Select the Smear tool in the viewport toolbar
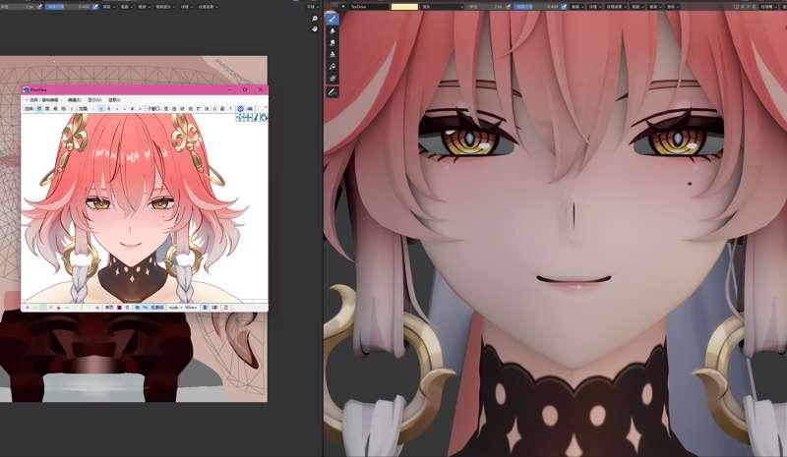787x457 pixels. [332, 43]
